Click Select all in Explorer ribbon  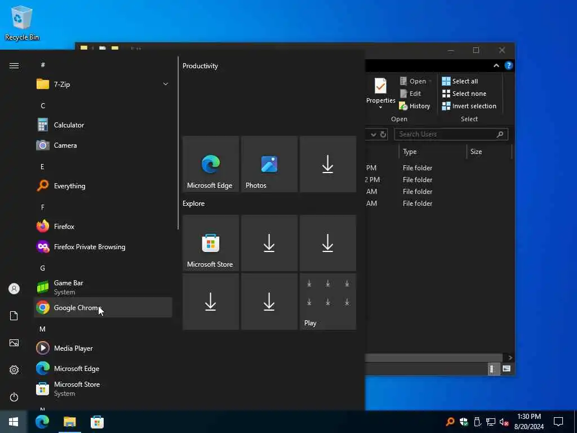click(x=460, y=81)
